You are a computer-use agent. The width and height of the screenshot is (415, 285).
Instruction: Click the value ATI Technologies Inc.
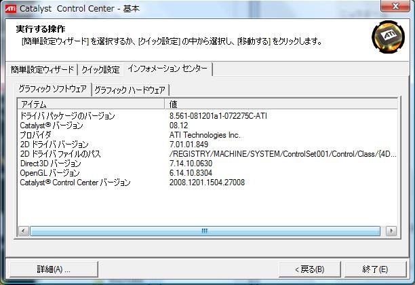click(x=205, y=135)
